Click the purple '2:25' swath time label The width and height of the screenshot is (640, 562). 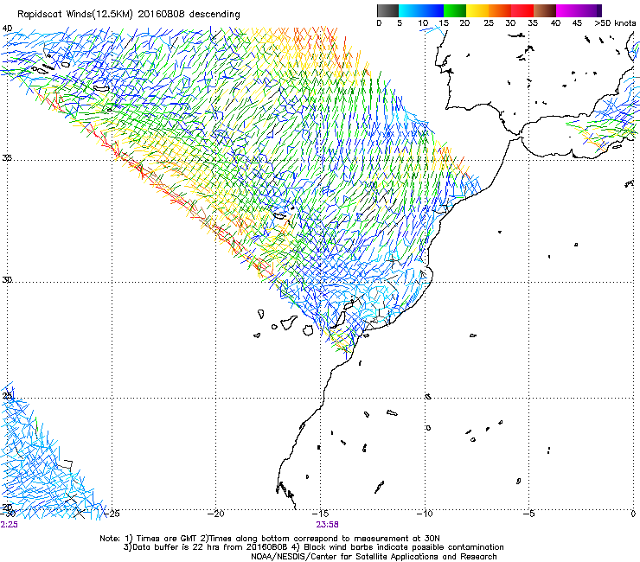[x=9, y=525]
